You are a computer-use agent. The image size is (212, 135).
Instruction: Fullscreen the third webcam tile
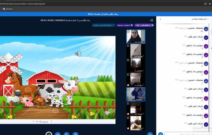(128, 60)
